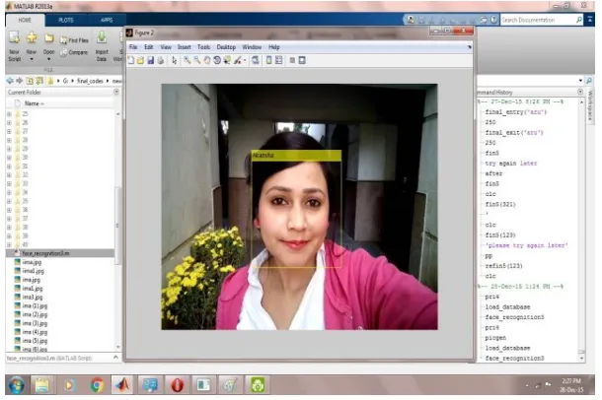Open the Current Folder panel actions dropdown
The height and width of the screenshot is (400, 602).
[116, 92]
